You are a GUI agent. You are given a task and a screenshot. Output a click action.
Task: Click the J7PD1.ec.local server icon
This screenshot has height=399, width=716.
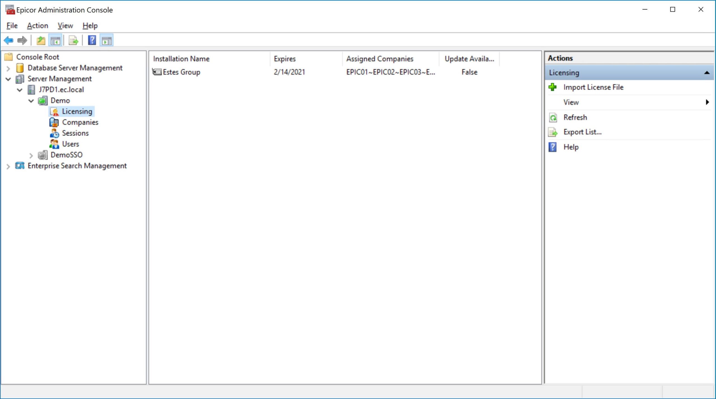tap(31, 90)
